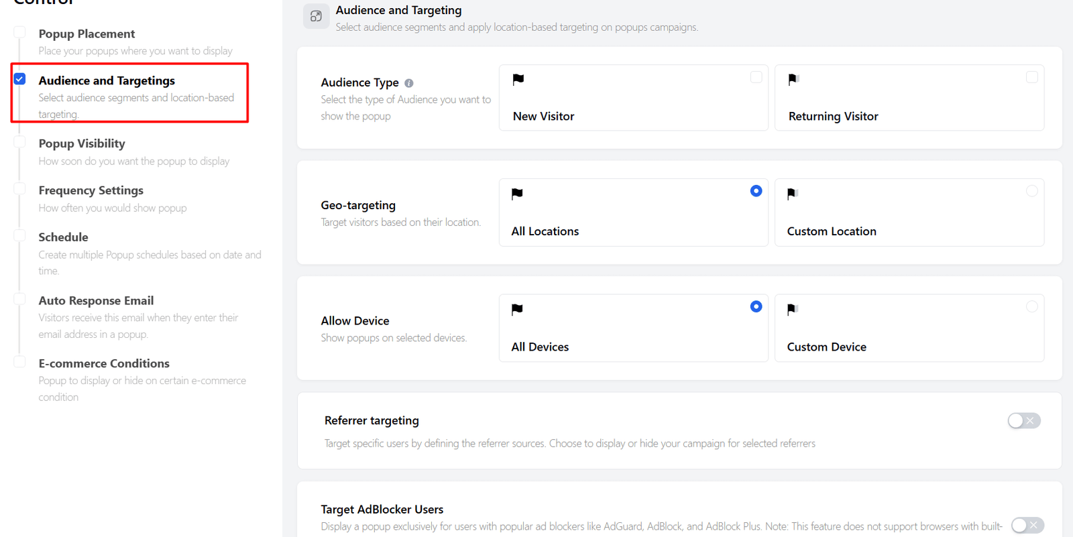Click the Audience and Targeting header icon
Viewport: 1073px width, 537px height.
point(316,16)
